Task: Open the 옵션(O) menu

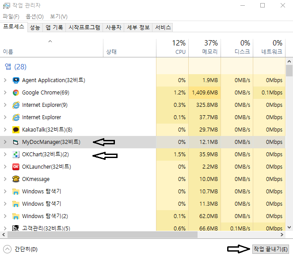Action: pyautogui.click(x=34, y=17)
